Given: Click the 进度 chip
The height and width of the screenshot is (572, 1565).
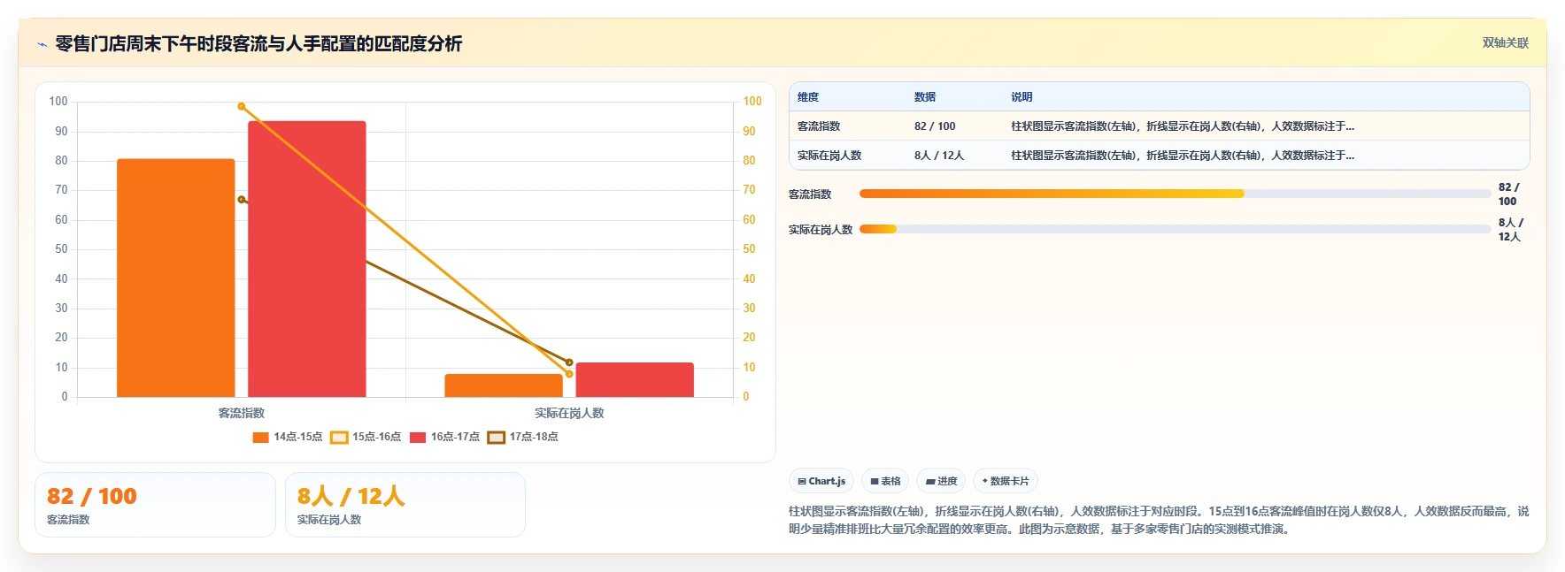Looking at the screenshot, I should click(x=941, y=481).
